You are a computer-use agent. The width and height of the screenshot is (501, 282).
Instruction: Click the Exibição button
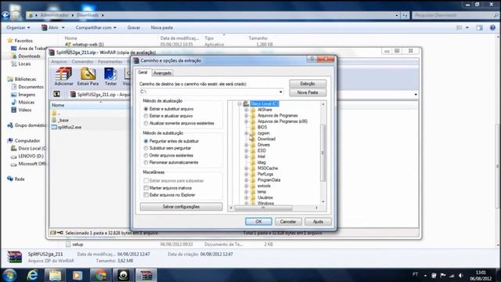pyautogui.click(x=308, y=84)
